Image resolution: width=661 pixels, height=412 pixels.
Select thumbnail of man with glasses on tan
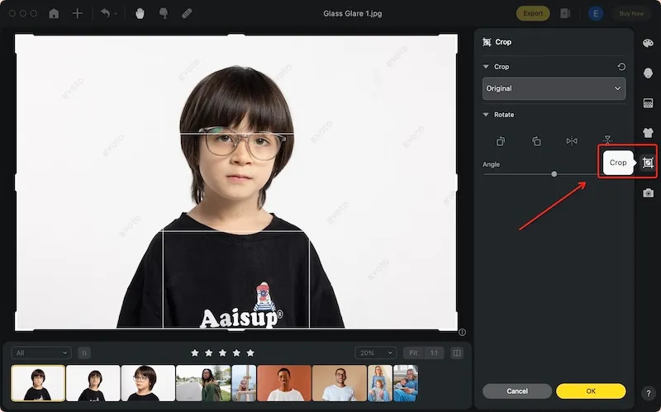(340, 383)
